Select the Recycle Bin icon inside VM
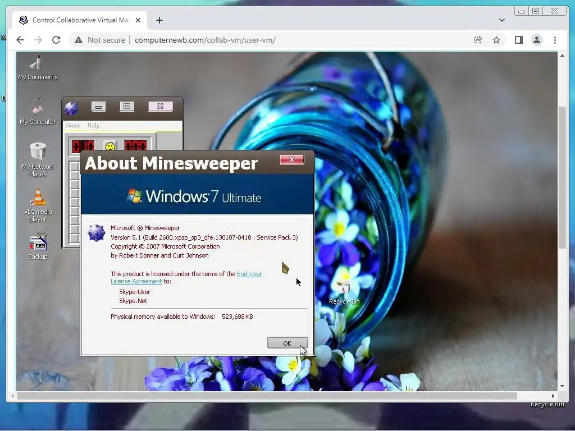The width and height of the screenshot is (575, 431). [344, 292]
